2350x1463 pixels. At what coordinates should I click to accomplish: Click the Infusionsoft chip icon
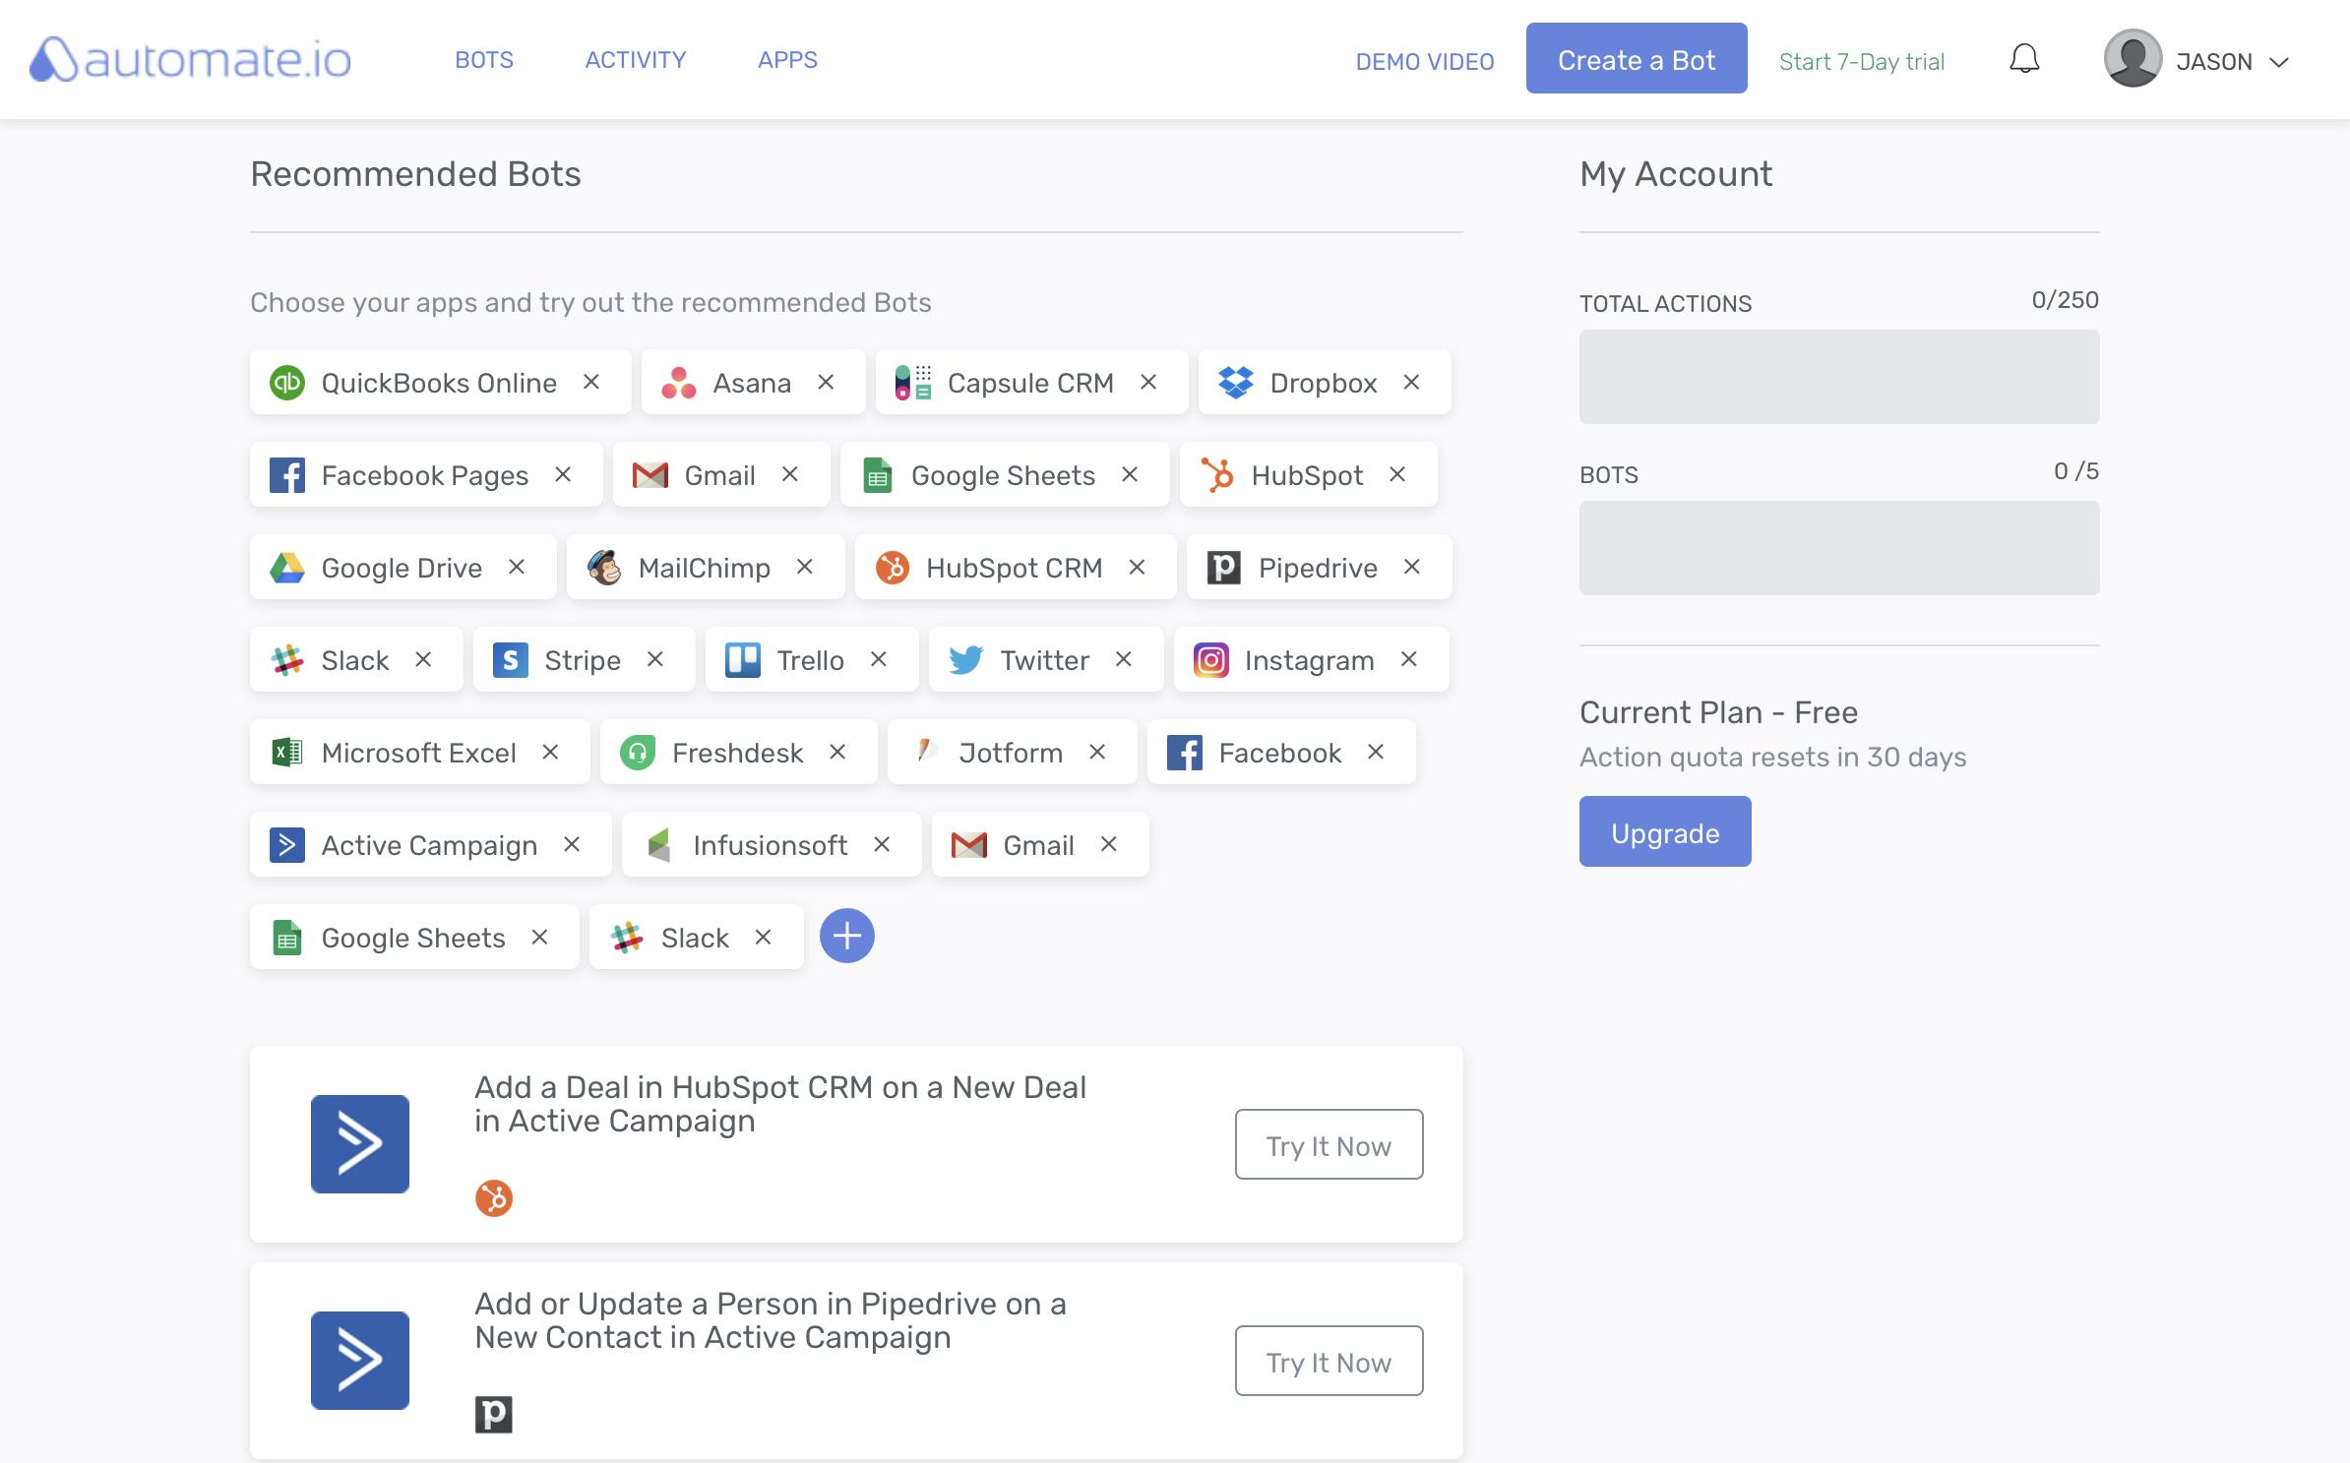[x=659, y=845]
